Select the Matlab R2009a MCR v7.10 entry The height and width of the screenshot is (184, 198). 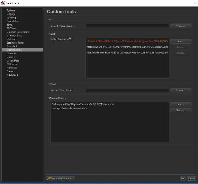(127, 41)
